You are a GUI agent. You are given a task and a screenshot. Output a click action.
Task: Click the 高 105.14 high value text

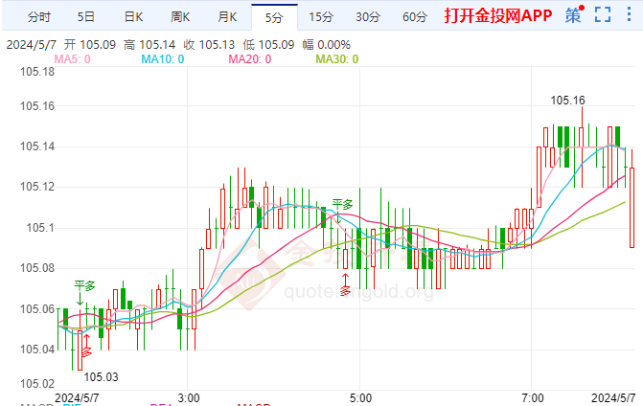pos(149,45)
